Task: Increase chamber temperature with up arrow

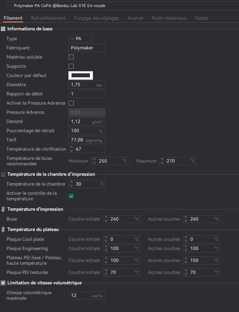Action: click(71, 183)
